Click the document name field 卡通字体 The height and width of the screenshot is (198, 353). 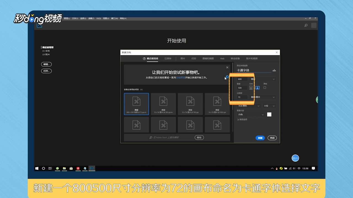[x=254, y=70]
